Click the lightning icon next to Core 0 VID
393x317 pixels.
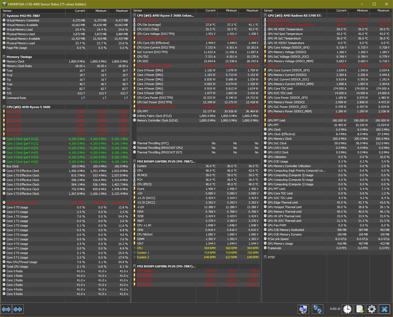[4, 112]
